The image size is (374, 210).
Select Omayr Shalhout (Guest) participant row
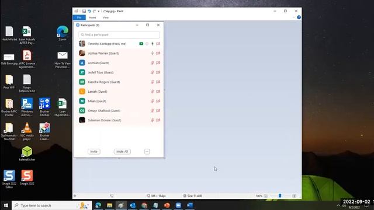tap(119, 110)
